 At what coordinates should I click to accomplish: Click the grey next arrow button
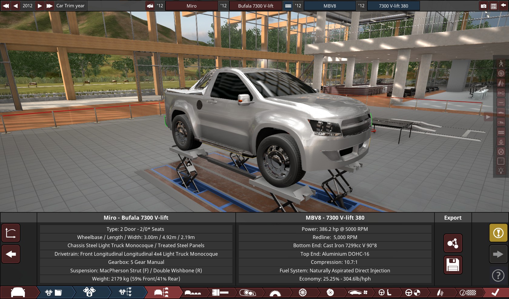click(498, 254)
